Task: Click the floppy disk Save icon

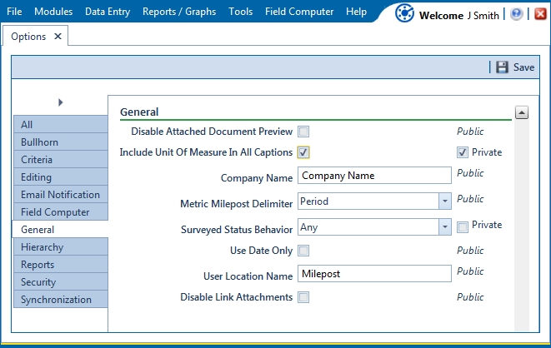Action: (x=502, y=67)
